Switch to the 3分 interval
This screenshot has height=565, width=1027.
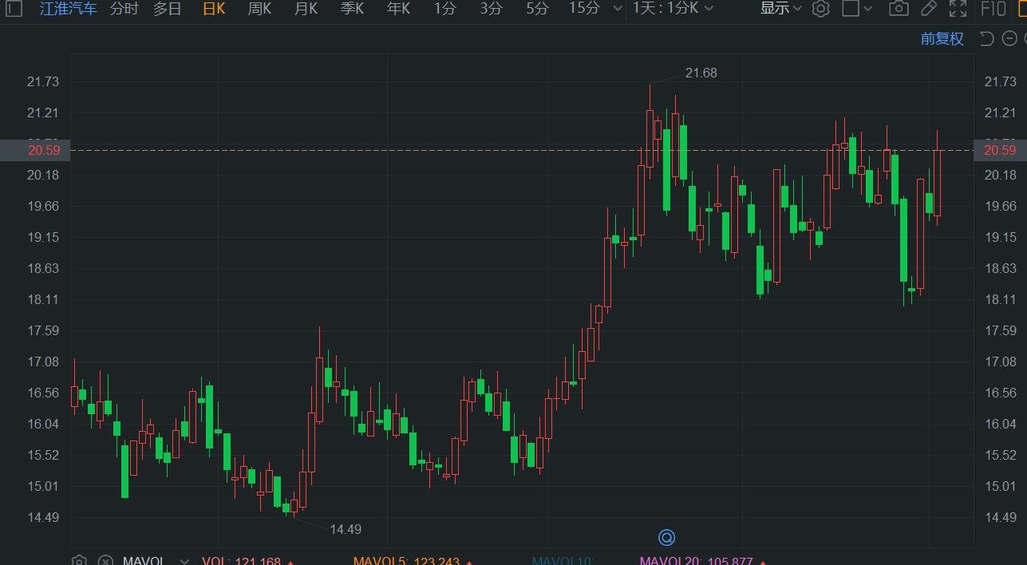point(492,9)
